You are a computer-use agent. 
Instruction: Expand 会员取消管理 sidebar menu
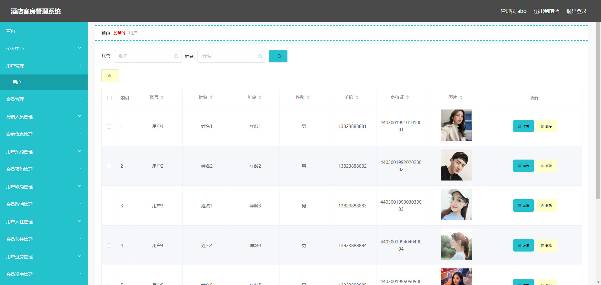tap(44, 204)
